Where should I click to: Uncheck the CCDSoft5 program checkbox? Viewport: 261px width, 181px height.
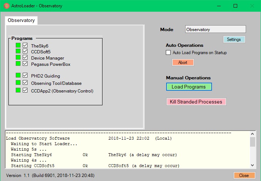25,51
